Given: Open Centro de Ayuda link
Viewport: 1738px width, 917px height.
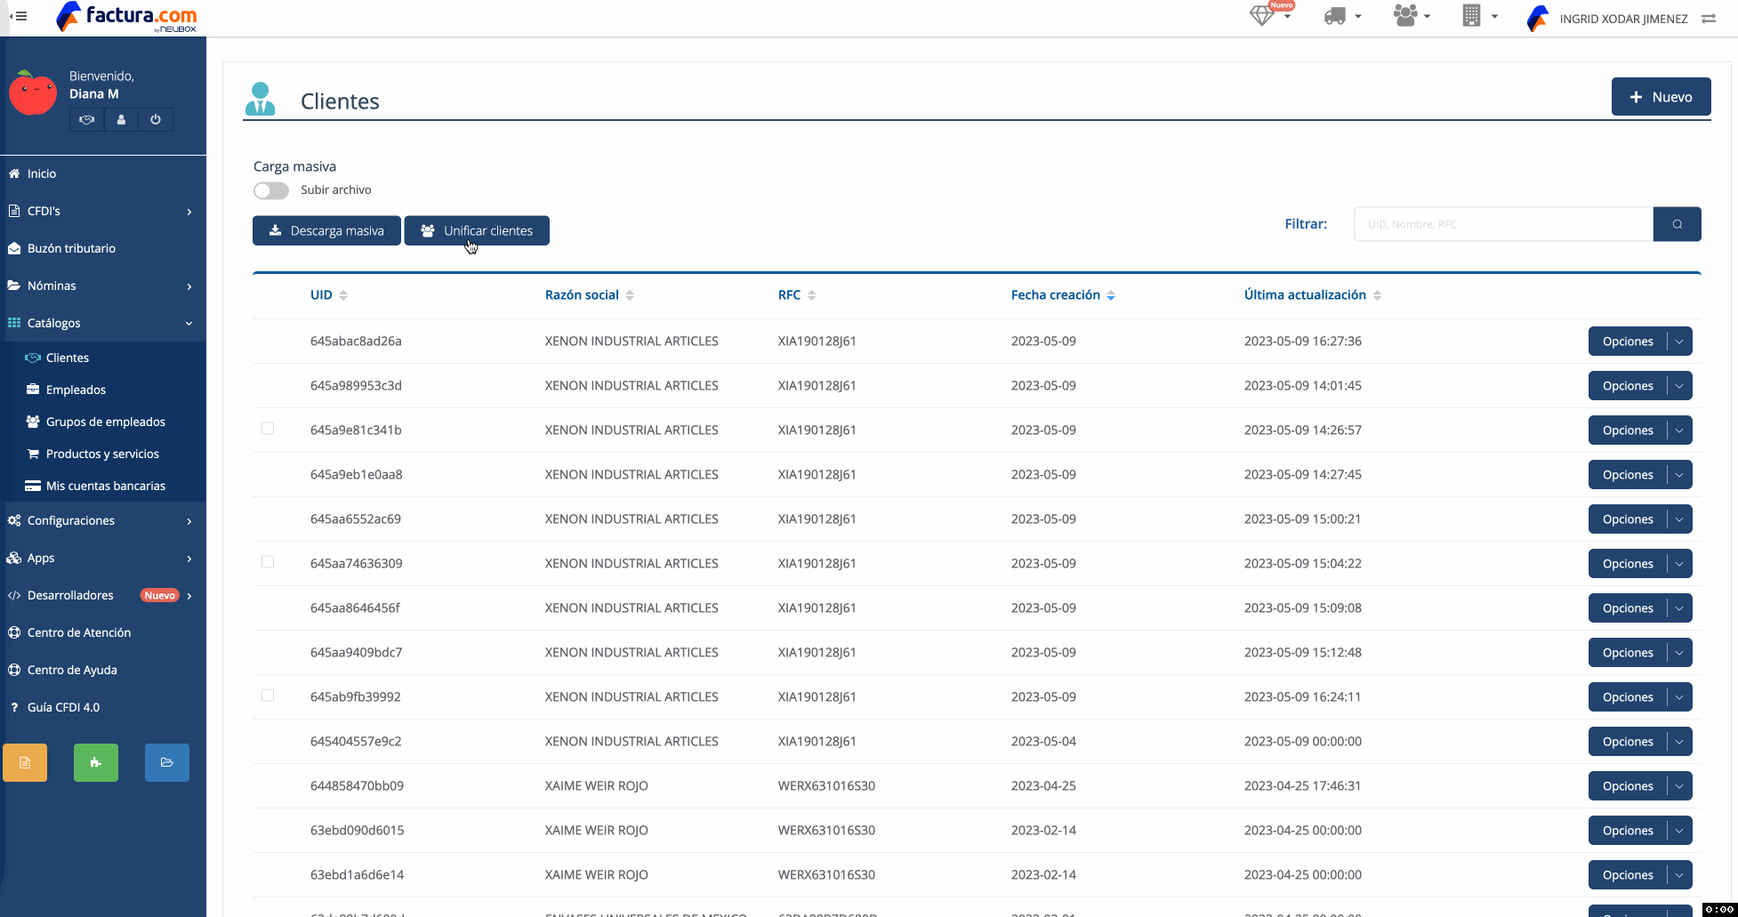Looking at the screenshot, I should point(71,670).
